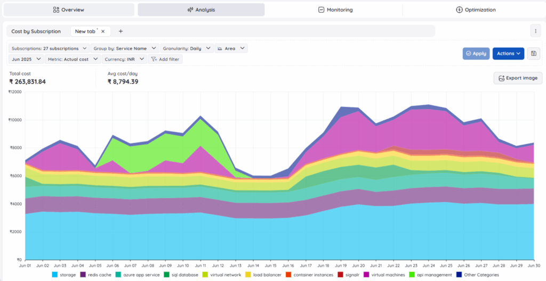Toggle the storage legend swatch

55,275
